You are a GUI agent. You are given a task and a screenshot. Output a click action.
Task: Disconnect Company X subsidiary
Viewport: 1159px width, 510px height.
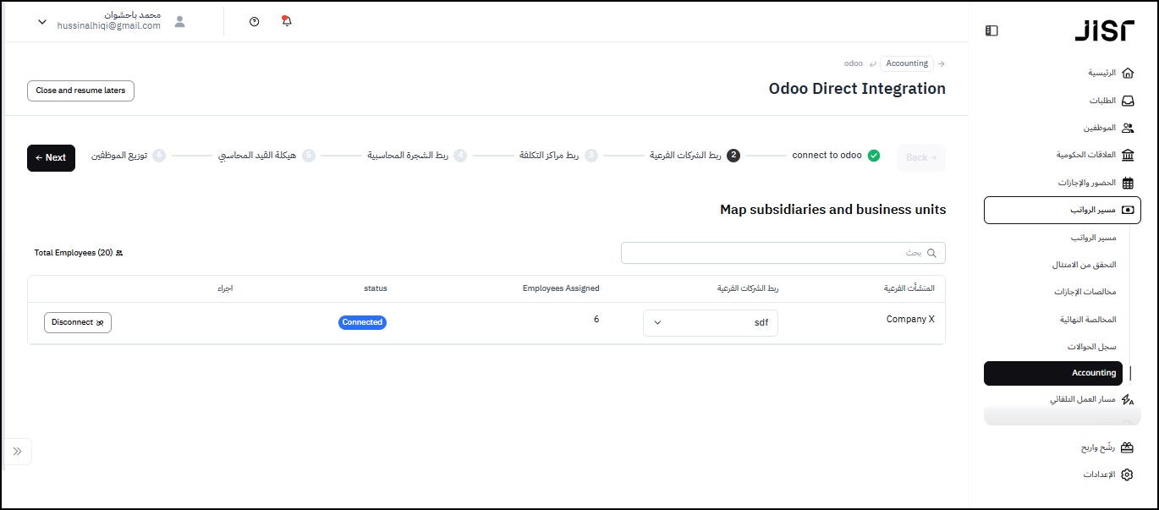pos(77,322)
